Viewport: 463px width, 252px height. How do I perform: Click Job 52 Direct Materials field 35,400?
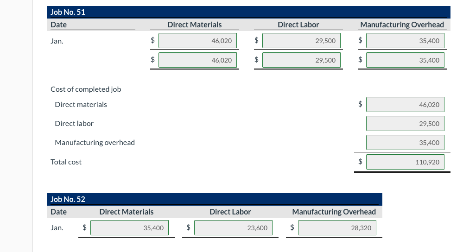[x=129, y=228]
